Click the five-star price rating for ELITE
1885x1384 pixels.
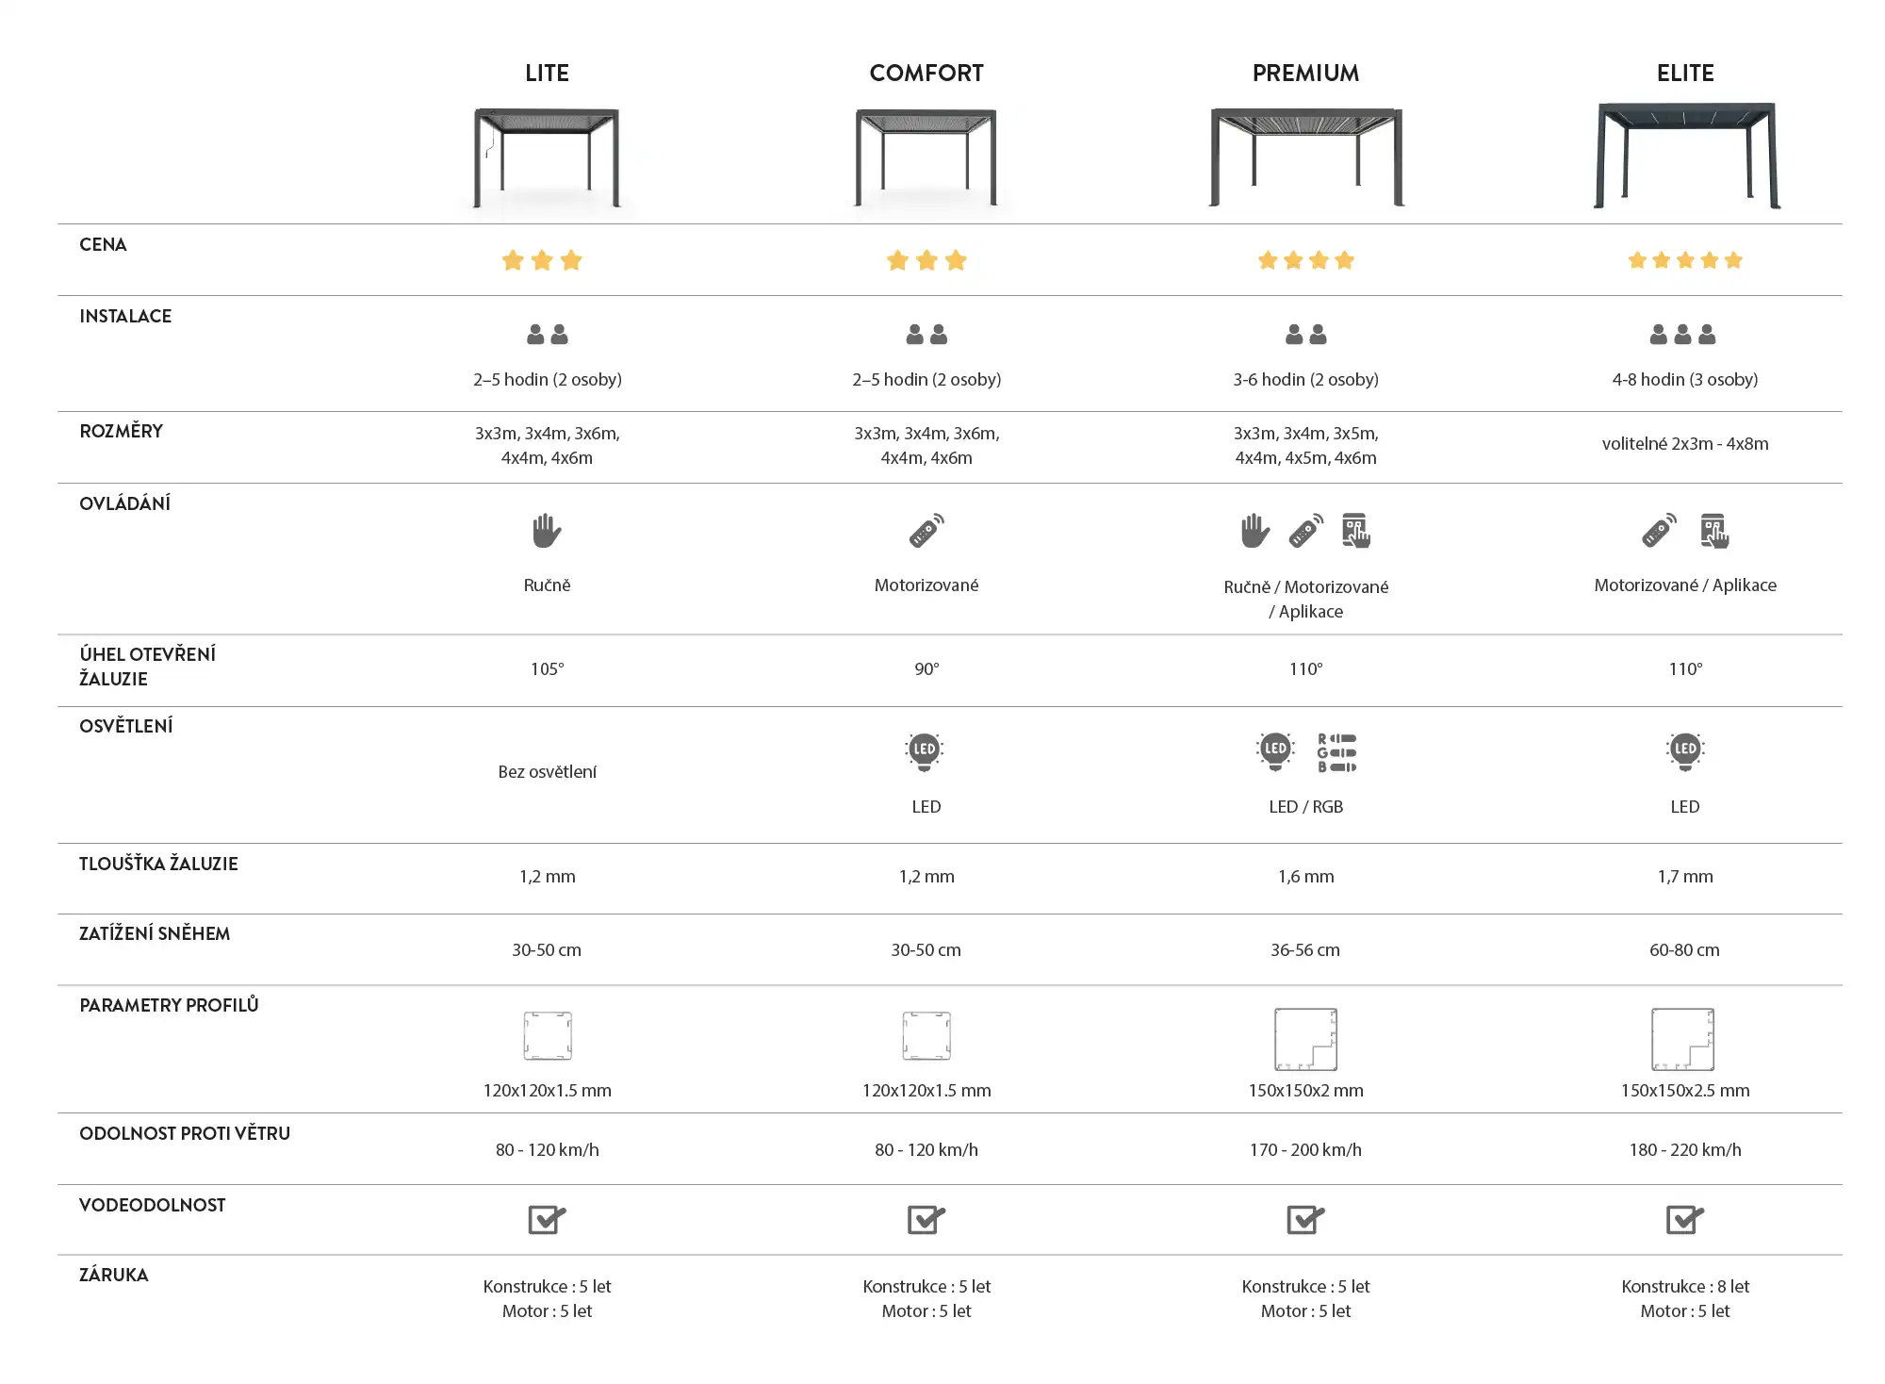click(1685, 260)
